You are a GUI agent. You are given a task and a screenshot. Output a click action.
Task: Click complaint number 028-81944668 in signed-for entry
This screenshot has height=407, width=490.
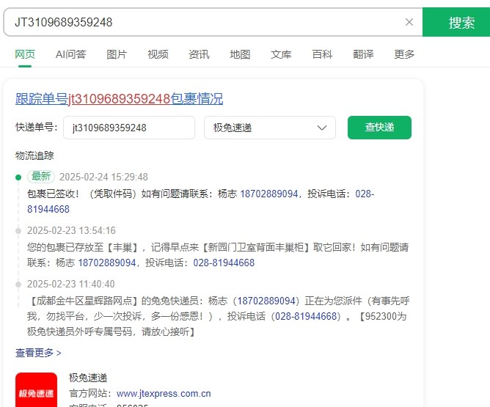[x=201, y=202]
